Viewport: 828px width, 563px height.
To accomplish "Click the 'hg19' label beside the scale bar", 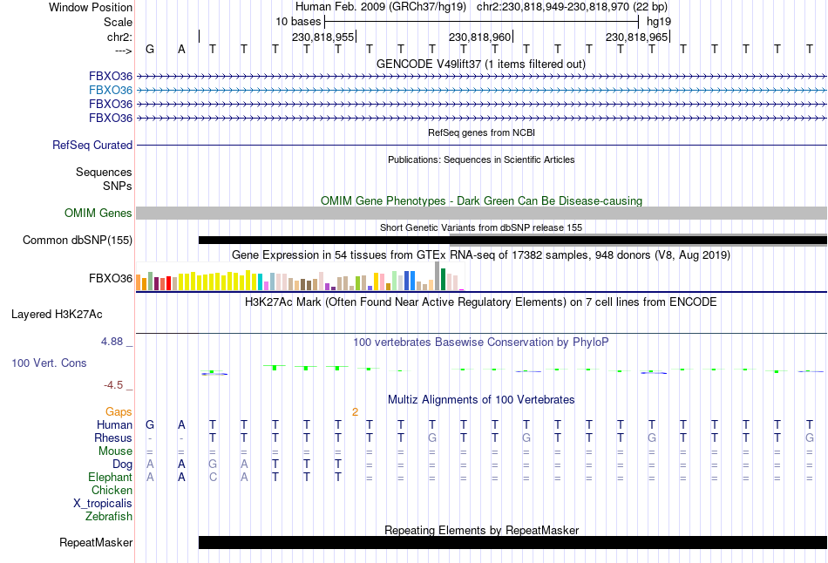I will pyautogui.click(x=659, y=22).
